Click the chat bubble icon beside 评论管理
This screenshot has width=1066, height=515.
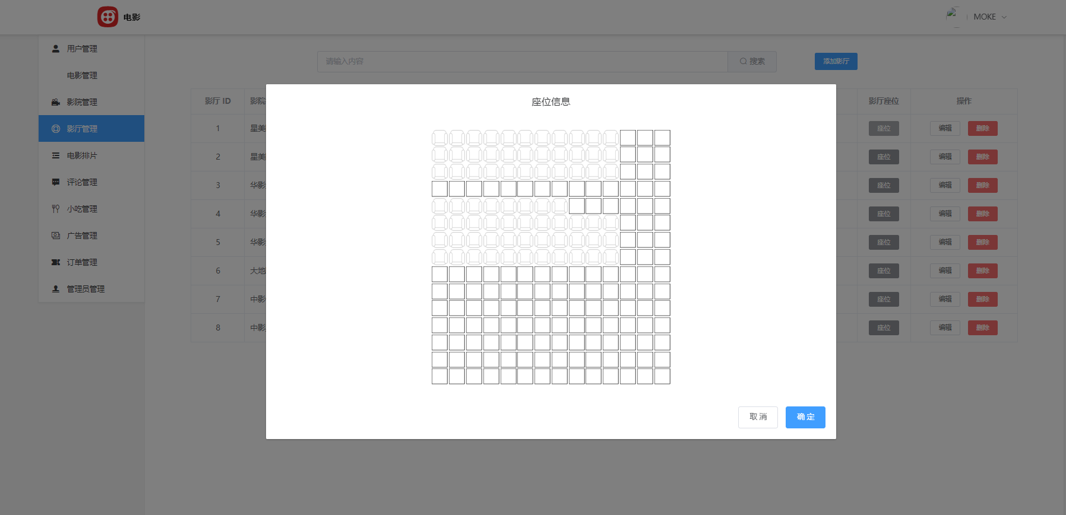point(56,182)
